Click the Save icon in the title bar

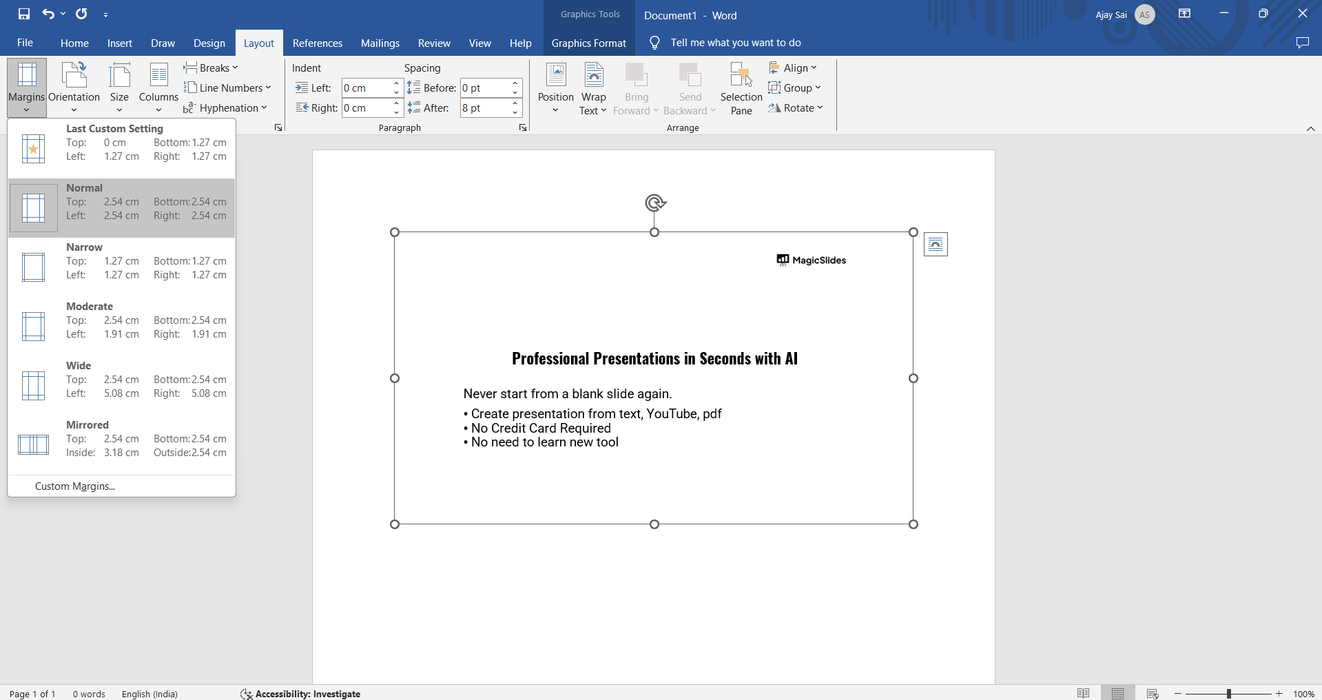(x=24, y=14)
